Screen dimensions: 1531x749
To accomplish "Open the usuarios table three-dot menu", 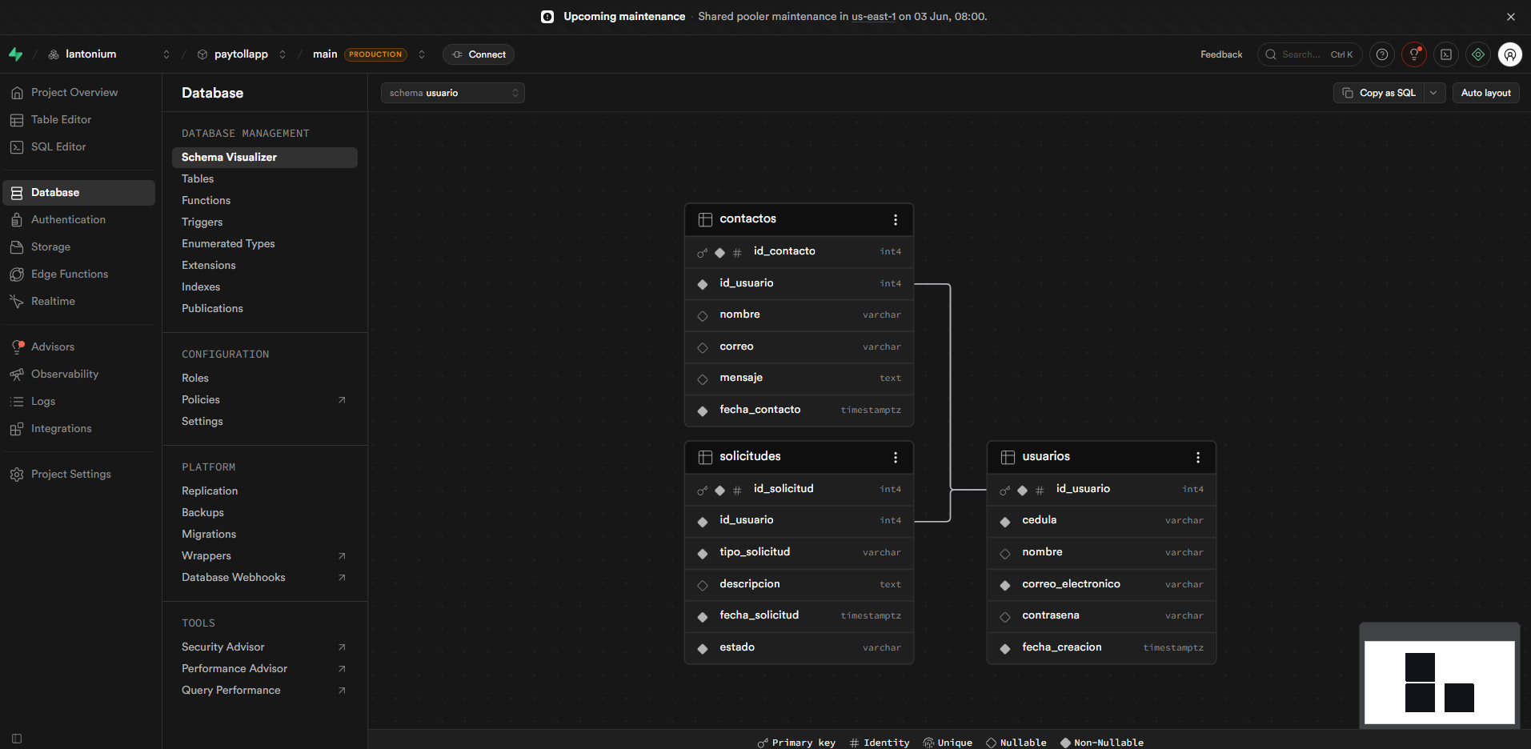I will point(1198,457).
